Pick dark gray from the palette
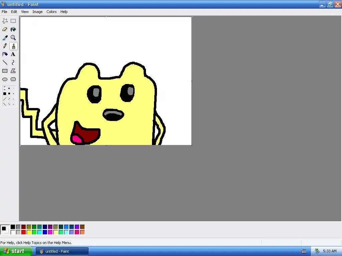This screenshot has height=256, width=342. click(18, 227)
